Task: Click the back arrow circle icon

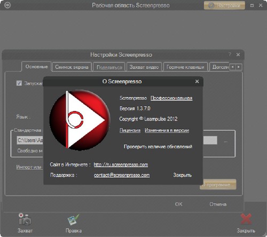Action: click(x=7, y=5)
